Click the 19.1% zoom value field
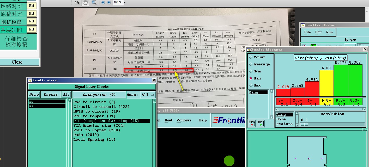Viewport: 369px width, 167px height. 117,2
